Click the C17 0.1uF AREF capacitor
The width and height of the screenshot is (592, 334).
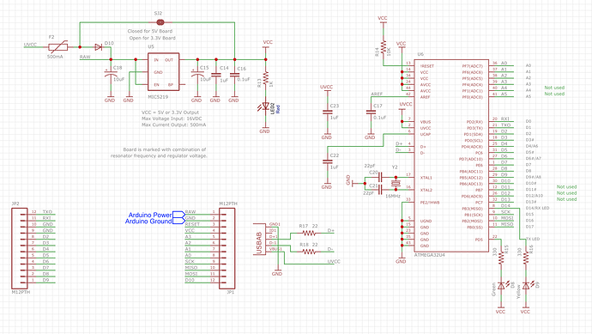click(371, 112)
